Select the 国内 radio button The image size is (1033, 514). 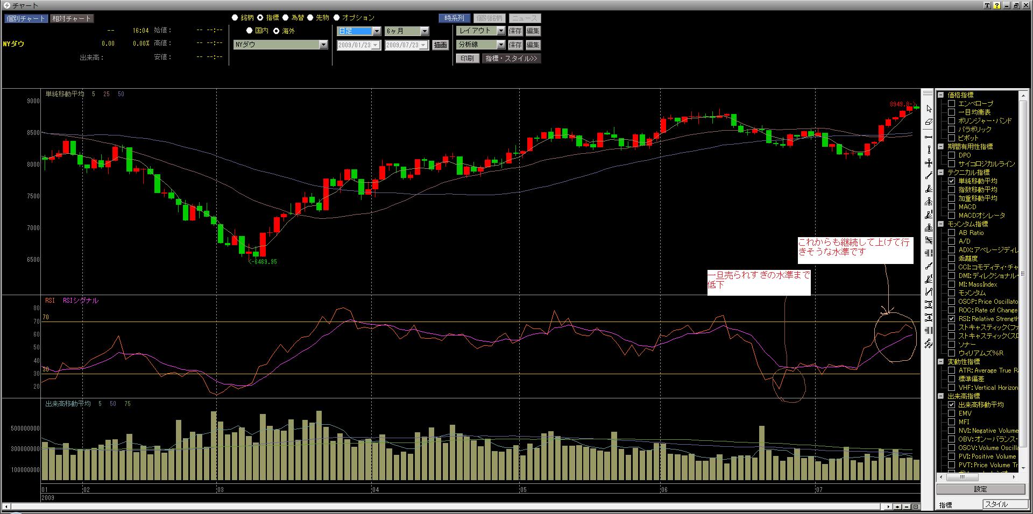(x=250, y=31)
